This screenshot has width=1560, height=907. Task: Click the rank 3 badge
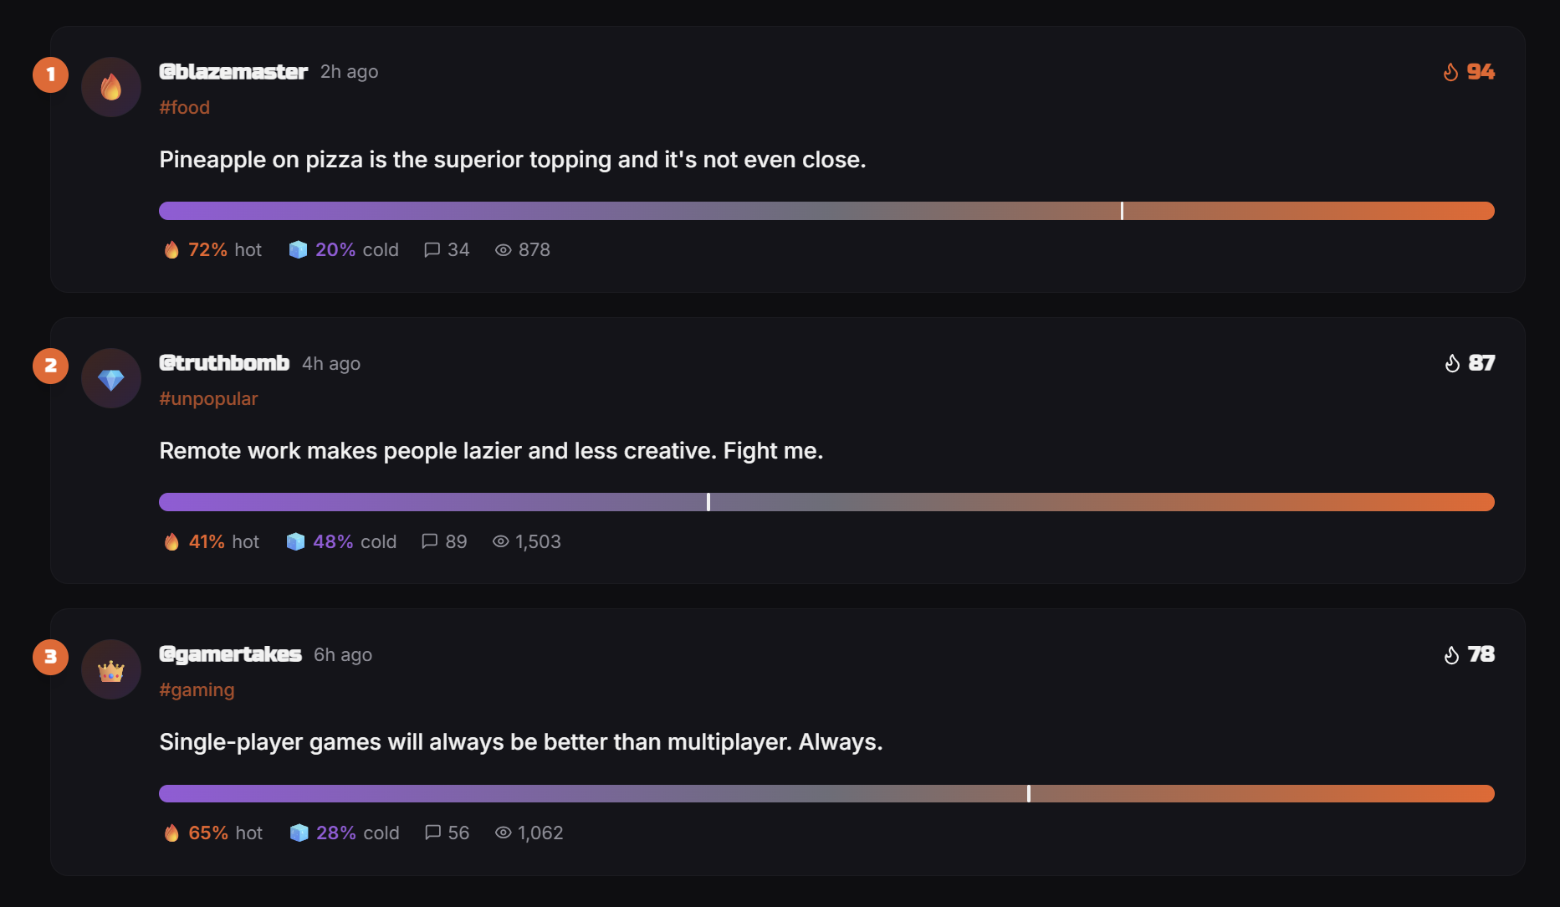(51, 657)
